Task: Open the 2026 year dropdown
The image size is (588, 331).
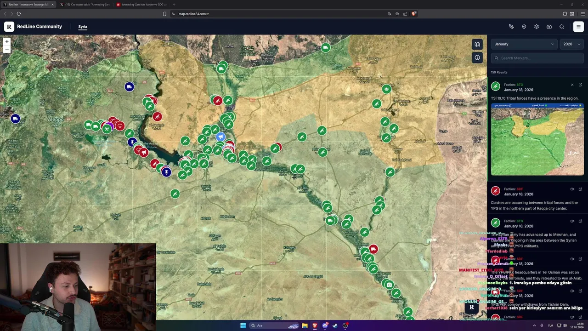Action: [572, 44]
